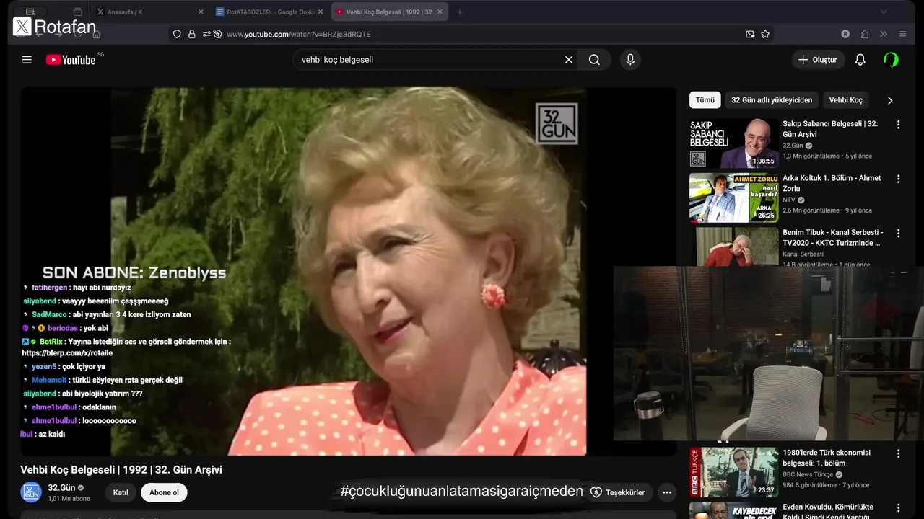Image resolution: width=924 pixels, height=519 pixels.
Task: Open Sakıp Sabancı Belgeseli video thumbnail
Action: [733, 143]
